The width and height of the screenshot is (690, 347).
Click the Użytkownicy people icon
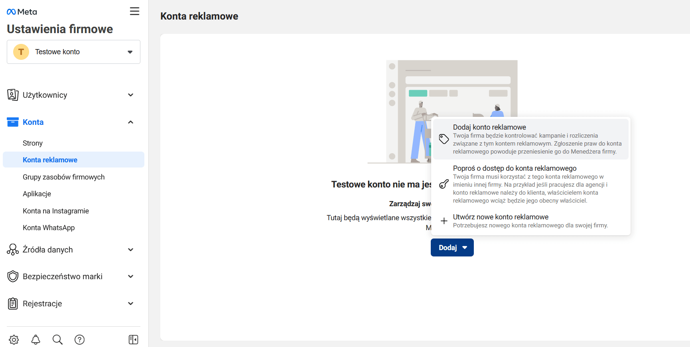tap(13, 95)
